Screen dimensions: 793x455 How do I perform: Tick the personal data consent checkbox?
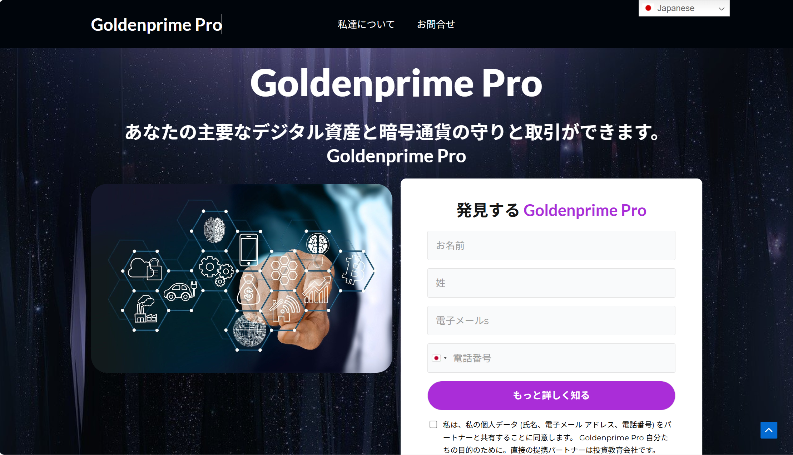point(433,424)
